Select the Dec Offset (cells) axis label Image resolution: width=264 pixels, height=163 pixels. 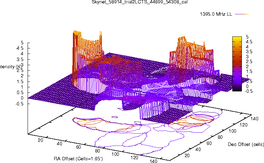[x=246, y=144]
